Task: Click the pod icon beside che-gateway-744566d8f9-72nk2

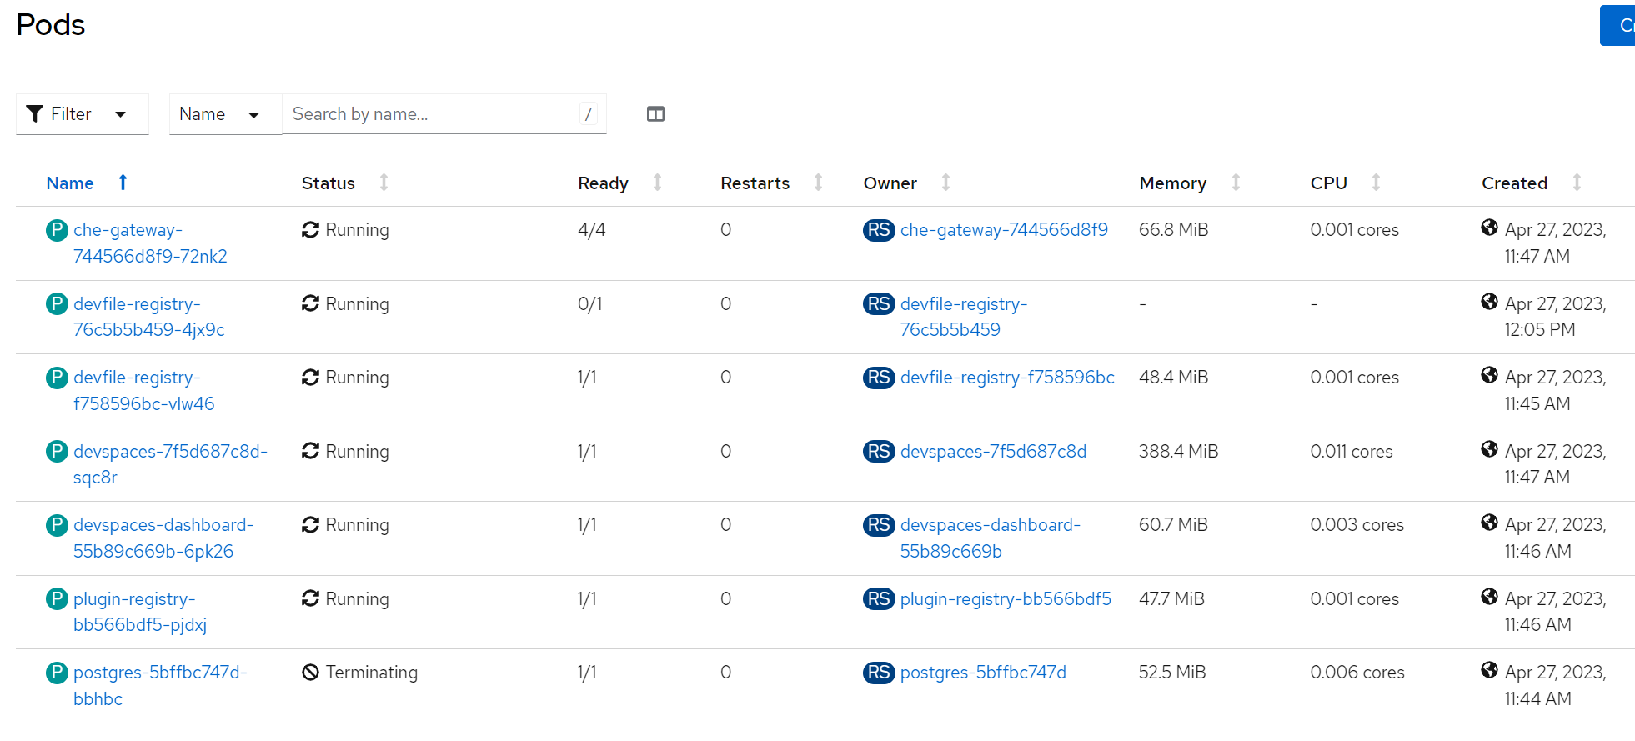Action: [57, 230]
